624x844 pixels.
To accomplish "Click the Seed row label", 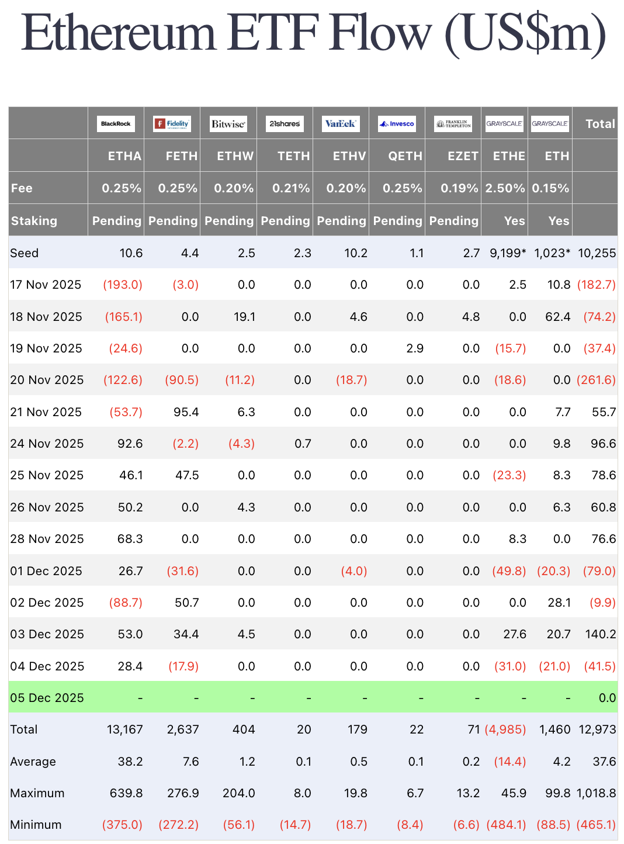I will point(25,253).
